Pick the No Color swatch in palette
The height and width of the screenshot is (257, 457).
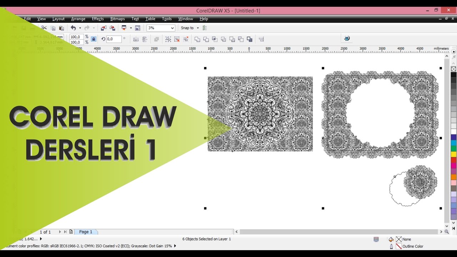453,69
